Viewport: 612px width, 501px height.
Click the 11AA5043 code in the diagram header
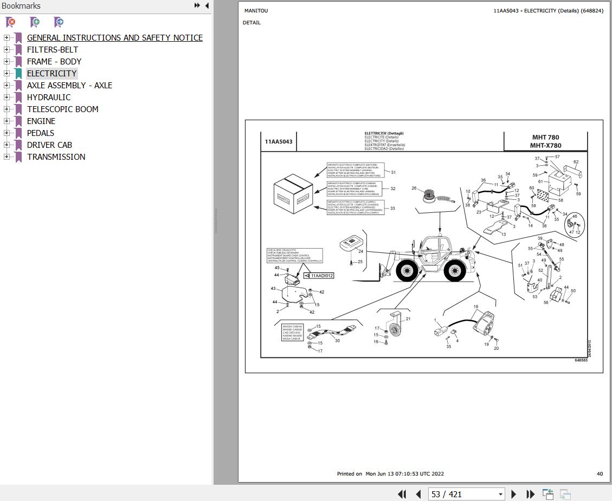tap(279, 141)
